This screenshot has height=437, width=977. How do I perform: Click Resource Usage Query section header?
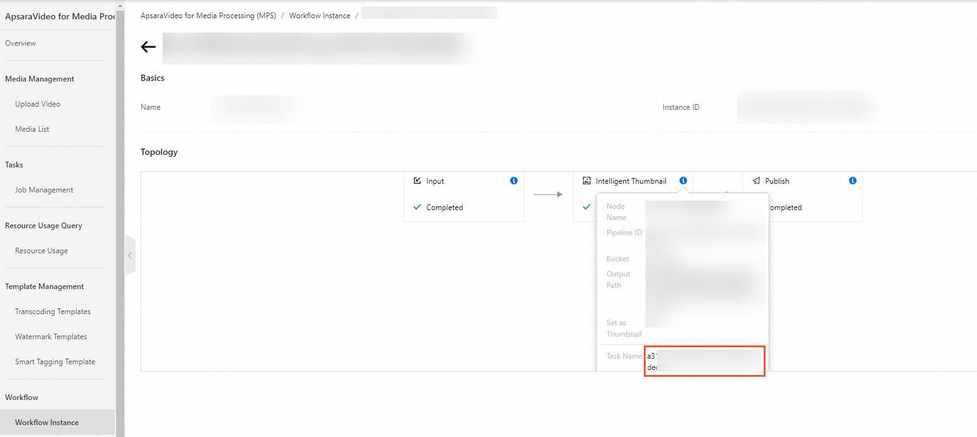click(43, 226)
